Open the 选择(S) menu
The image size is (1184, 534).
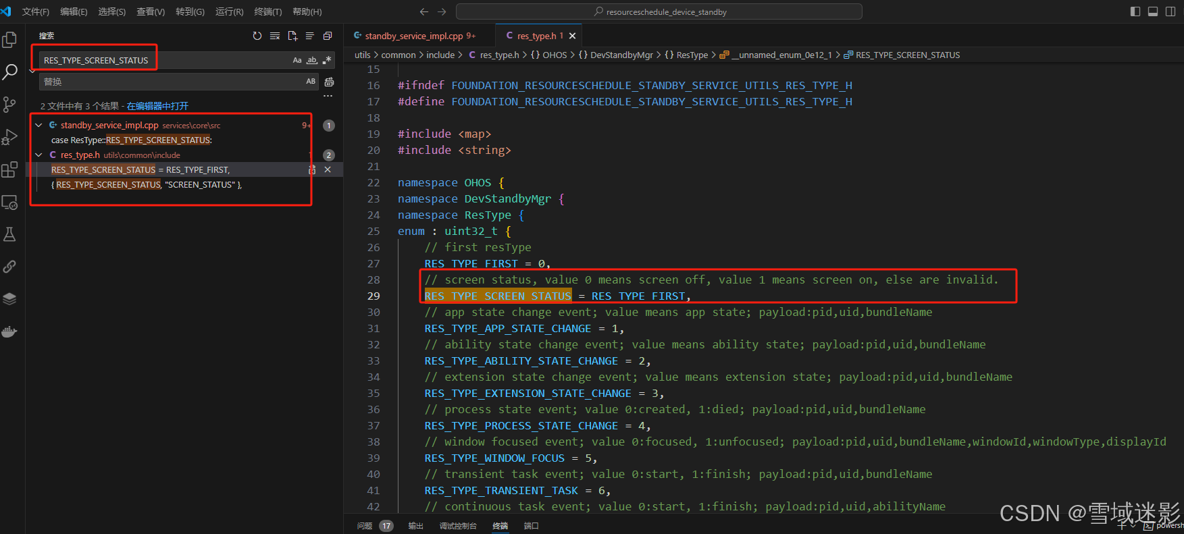[x=112, y=11]
